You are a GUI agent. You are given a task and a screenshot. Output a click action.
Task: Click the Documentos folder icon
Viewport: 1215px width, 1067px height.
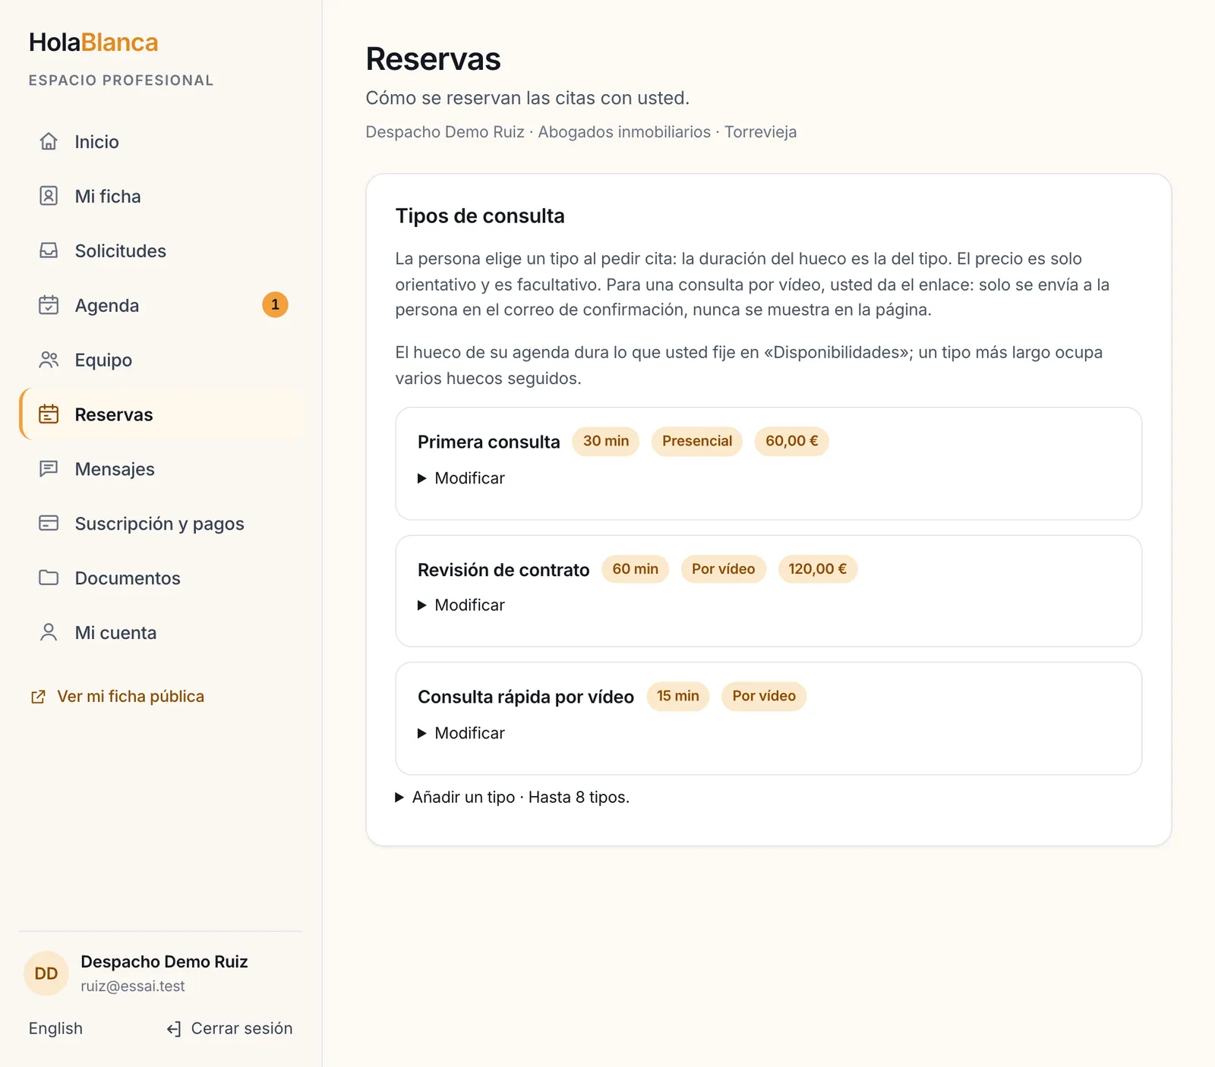pyautogui.click(x=49, y=578)
